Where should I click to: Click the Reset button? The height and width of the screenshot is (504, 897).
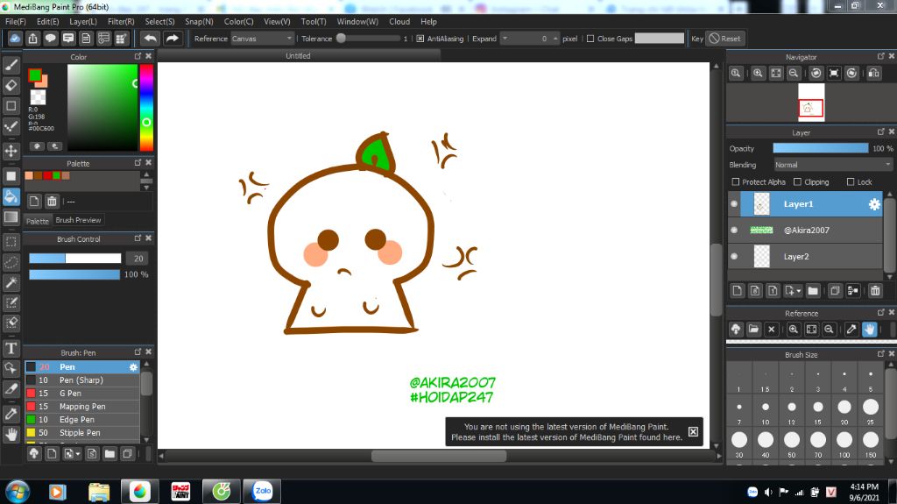724,39
